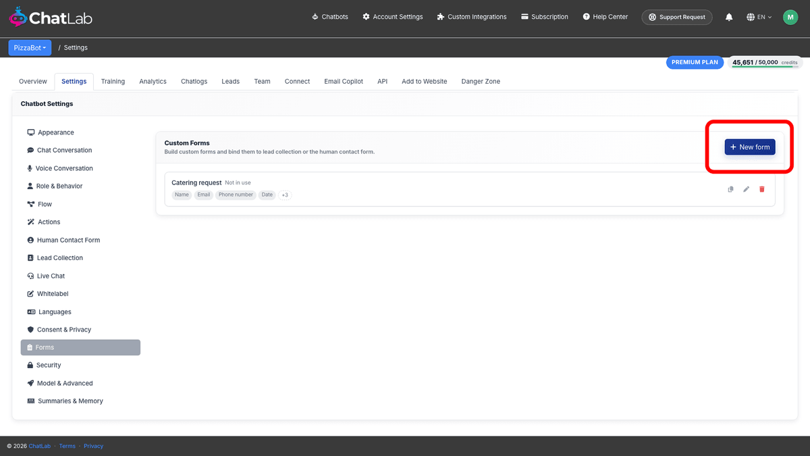Open Model & Advanced settings
810x456 pixels.
(80, 383)
